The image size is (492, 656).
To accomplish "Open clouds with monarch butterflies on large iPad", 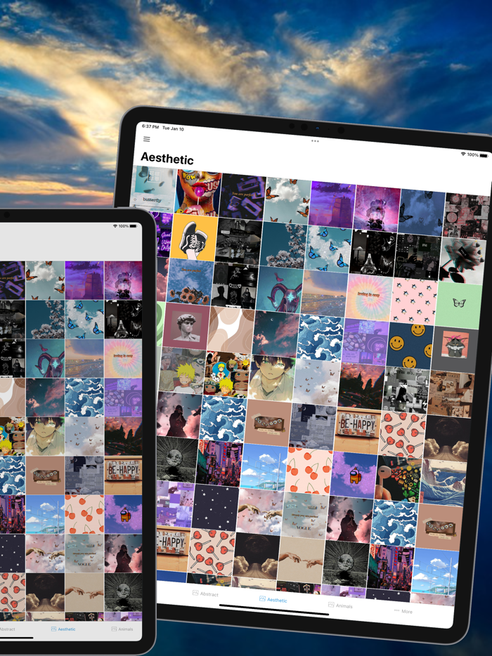I will pos(287,201).
